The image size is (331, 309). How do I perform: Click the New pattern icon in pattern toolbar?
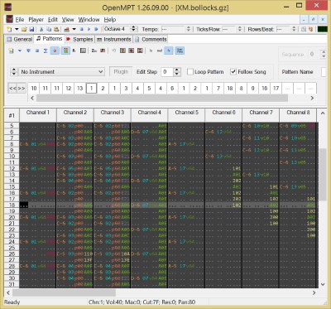tap(12, 51)
